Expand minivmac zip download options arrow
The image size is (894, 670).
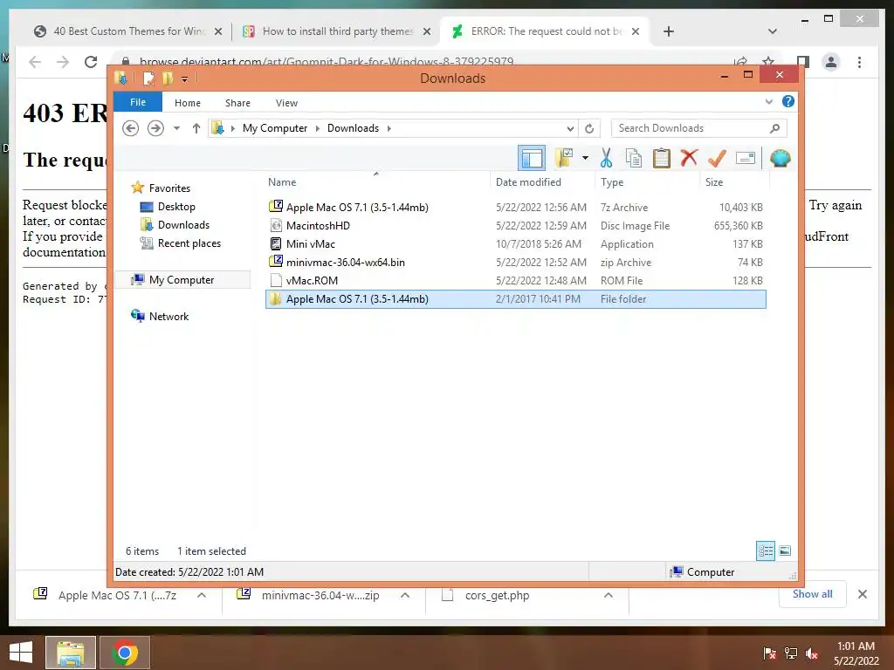(405, 595)
